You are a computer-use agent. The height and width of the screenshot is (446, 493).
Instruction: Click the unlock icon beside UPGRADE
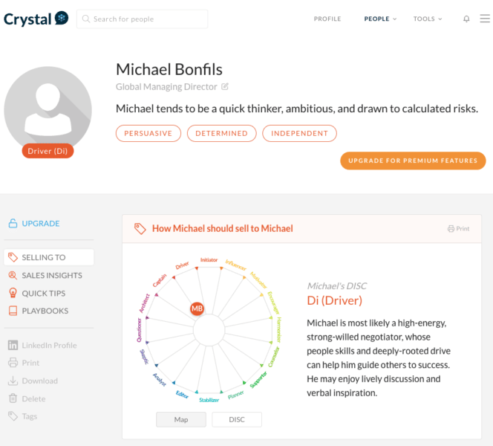[13, 223]
